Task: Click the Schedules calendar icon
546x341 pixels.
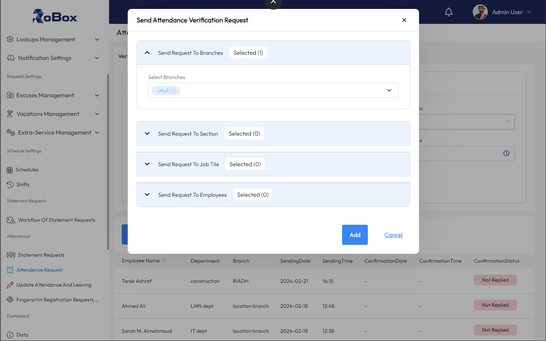Action: click(x=10, y=170)
